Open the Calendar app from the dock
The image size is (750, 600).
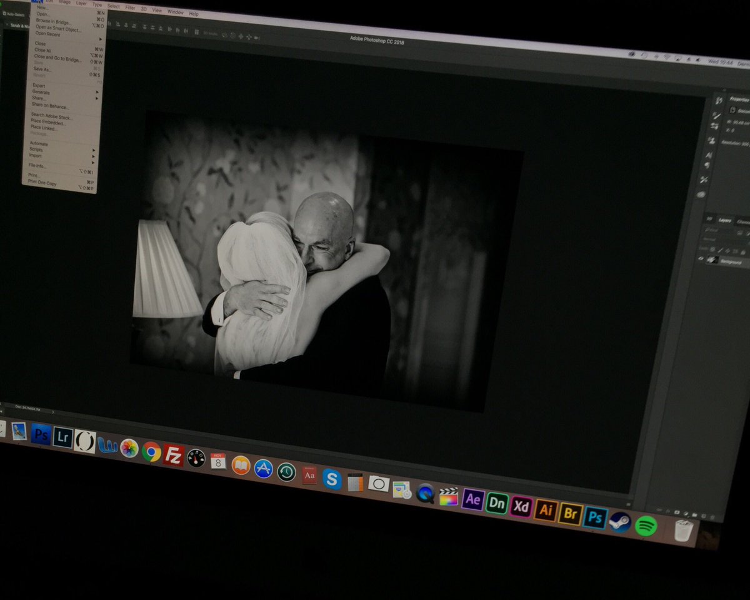point(218,461)
